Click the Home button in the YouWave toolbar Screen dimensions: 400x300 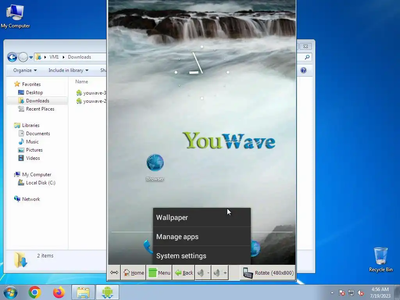(x=134, y=273)
